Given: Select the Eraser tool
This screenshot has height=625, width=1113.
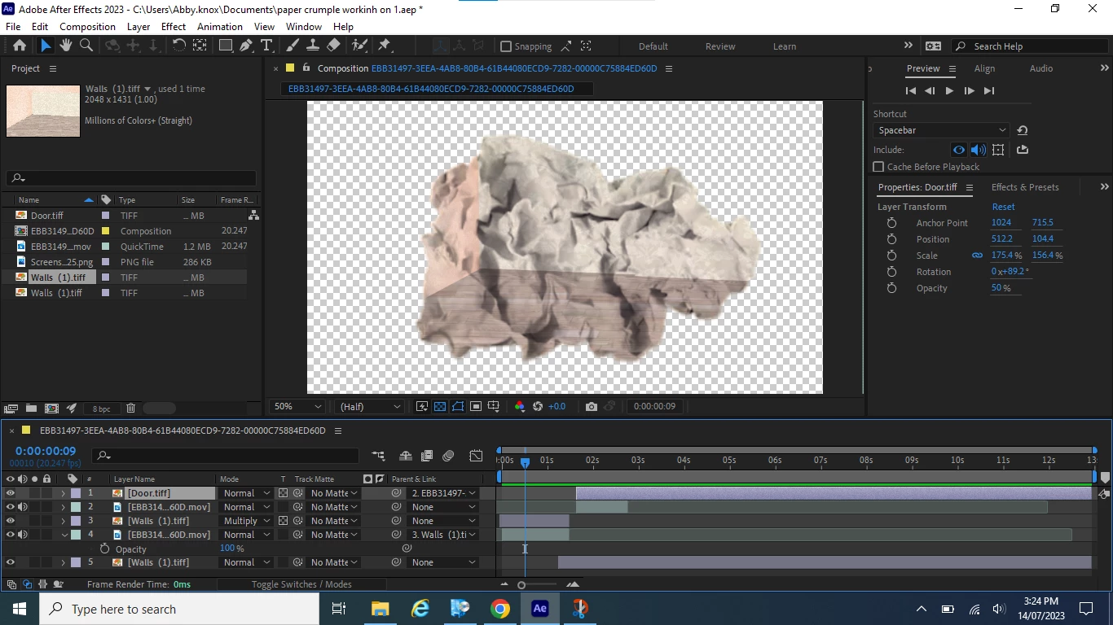Looking at the screenshot, I should 333,46.
